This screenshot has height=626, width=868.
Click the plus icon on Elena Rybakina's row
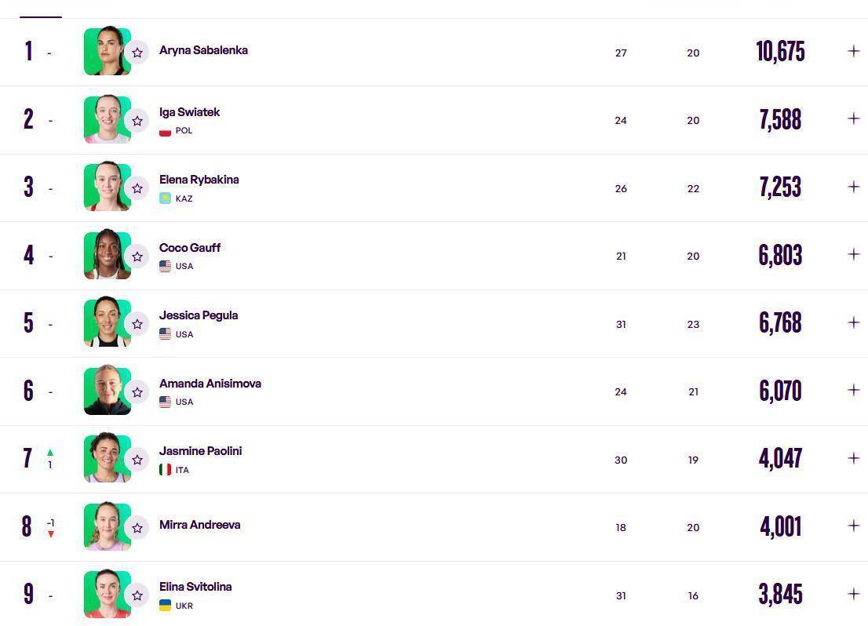853,187
